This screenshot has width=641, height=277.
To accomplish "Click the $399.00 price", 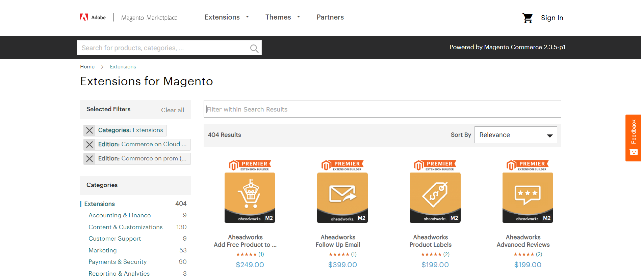I will (x=342, y=265).
